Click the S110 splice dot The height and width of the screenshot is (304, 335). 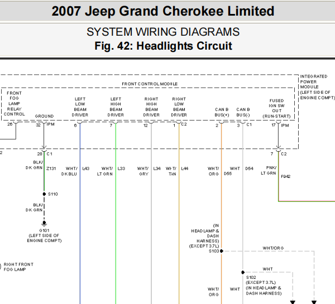pyautogui.click(x=44, y=194)
